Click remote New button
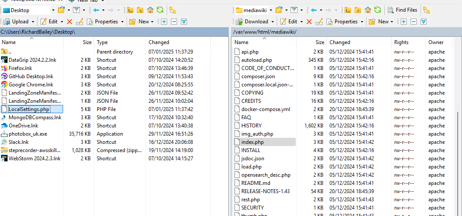 coord(380,22)
